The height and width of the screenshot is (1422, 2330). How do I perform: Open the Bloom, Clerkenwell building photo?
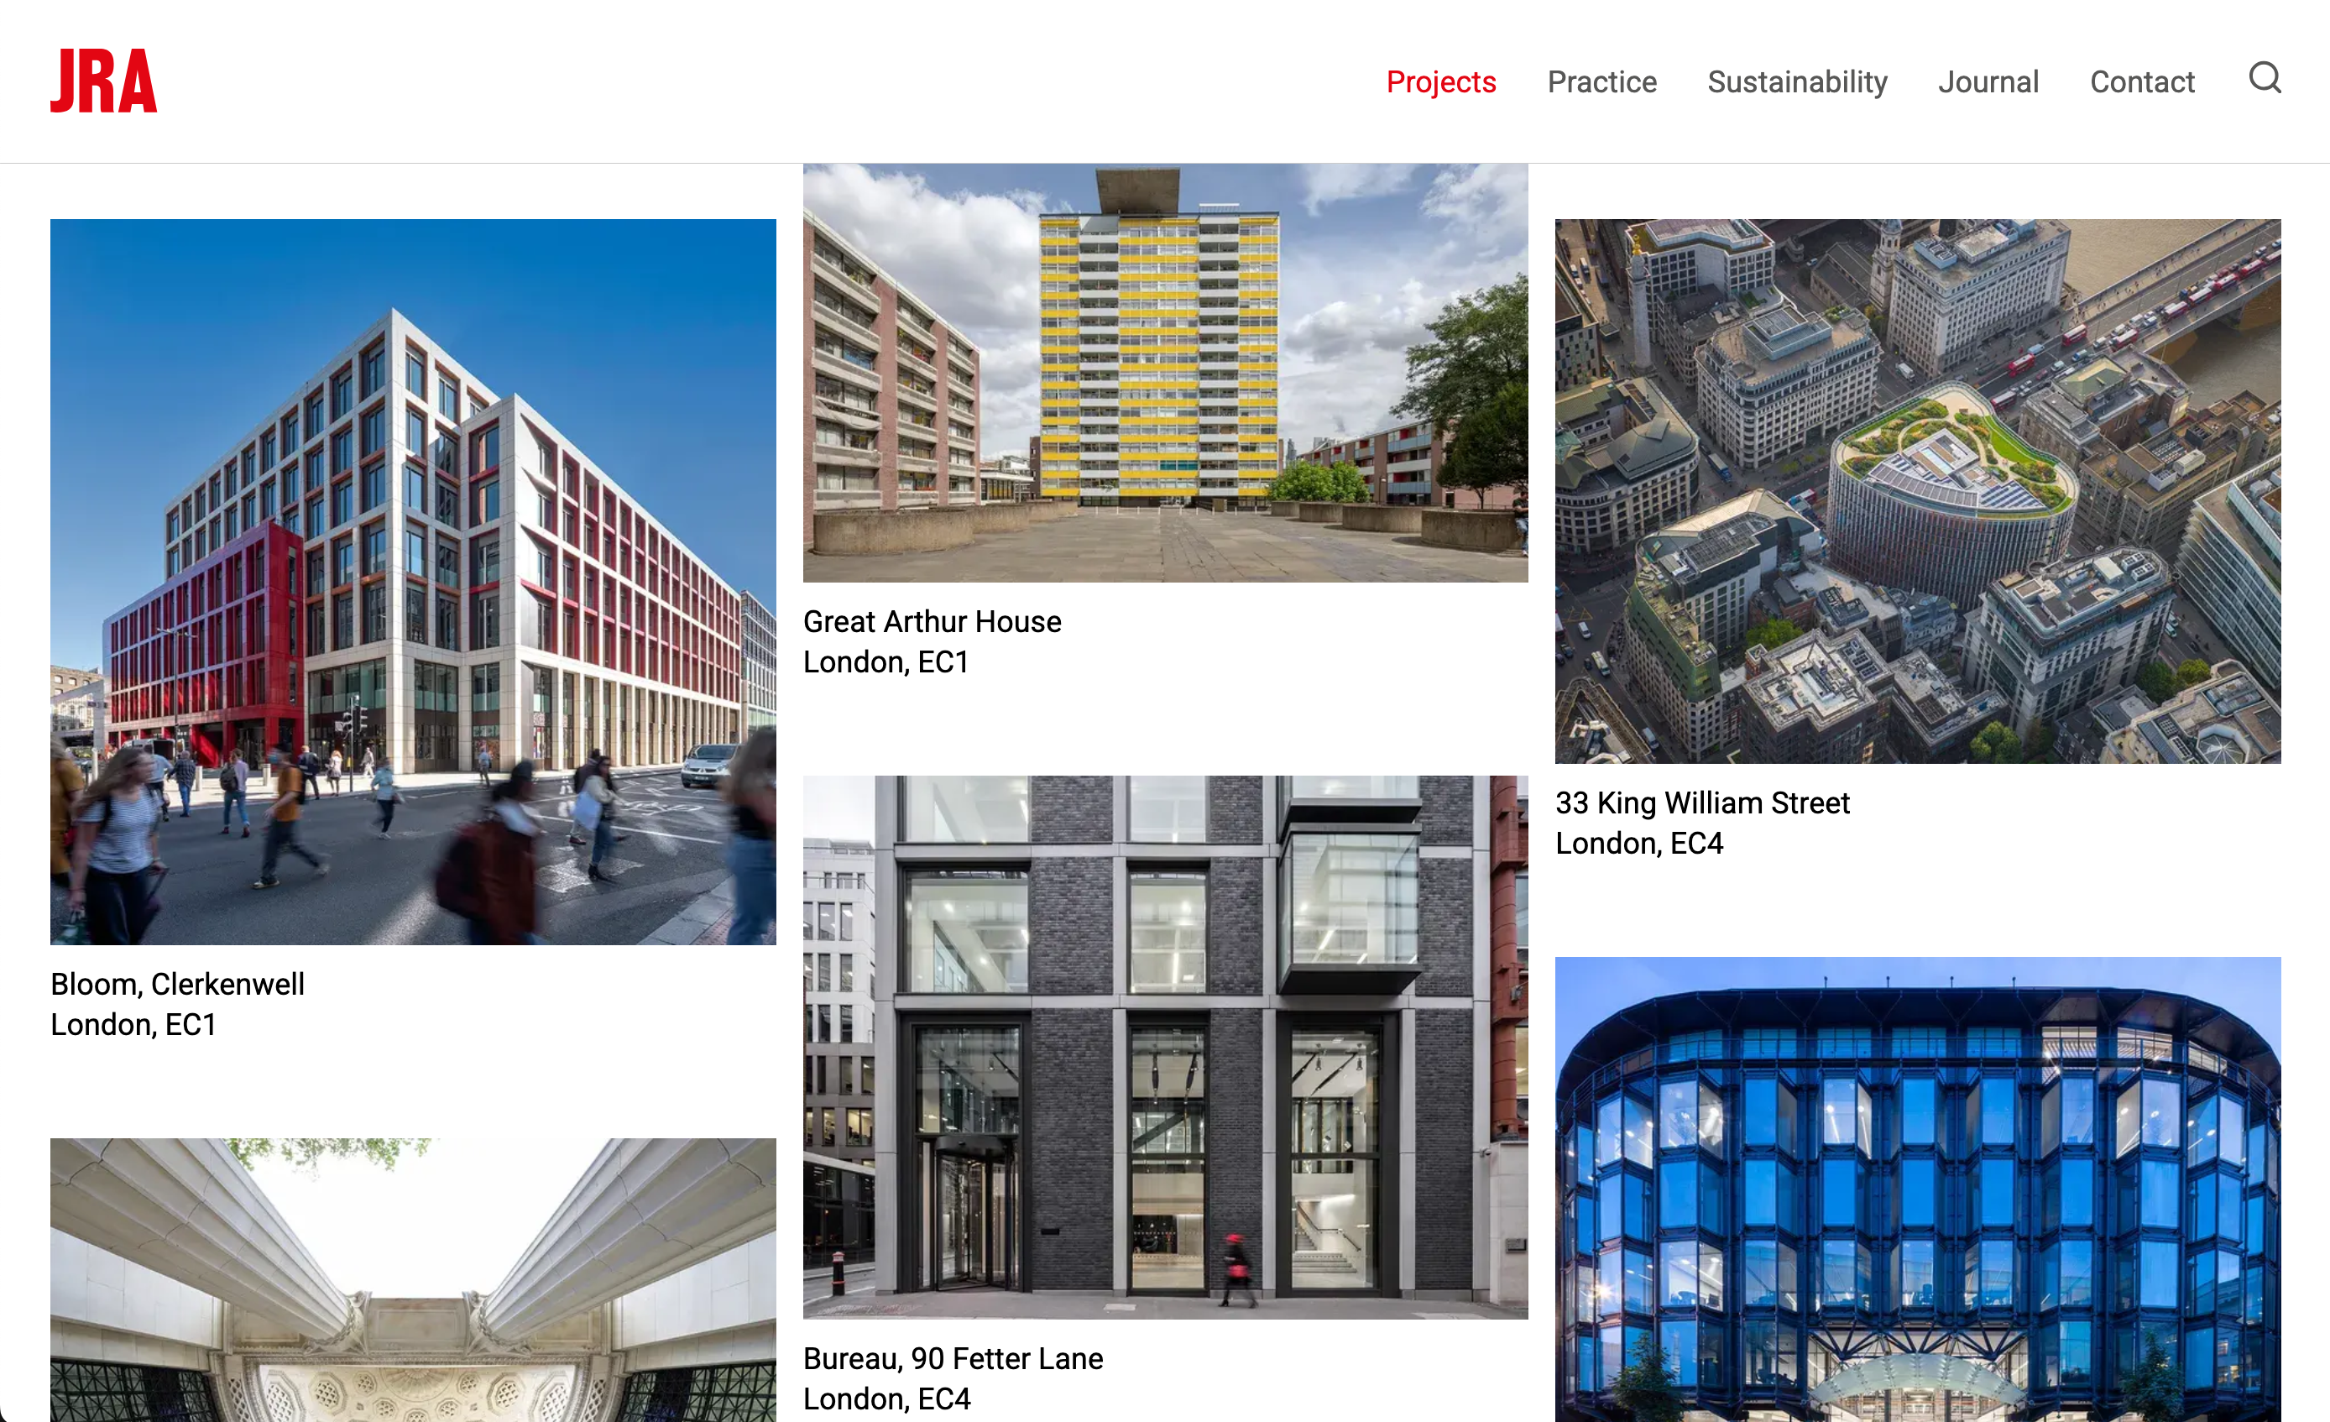(x=413, y=582)
